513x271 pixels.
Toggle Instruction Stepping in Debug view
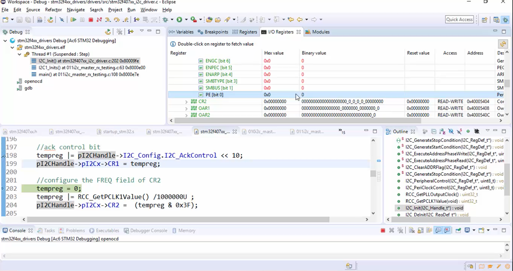(131, 32)
